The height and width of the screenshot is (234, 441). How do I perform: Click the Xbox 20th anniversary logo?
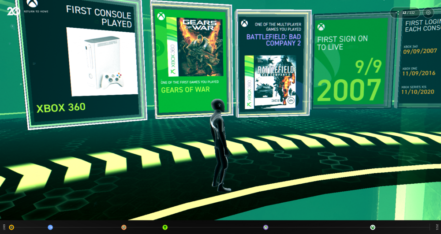(13, 11)
